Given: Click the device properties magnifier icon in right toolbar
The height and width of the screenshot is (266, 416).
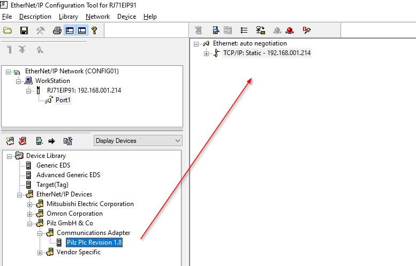Looking at the screenshot, I should tap(216, 30).
